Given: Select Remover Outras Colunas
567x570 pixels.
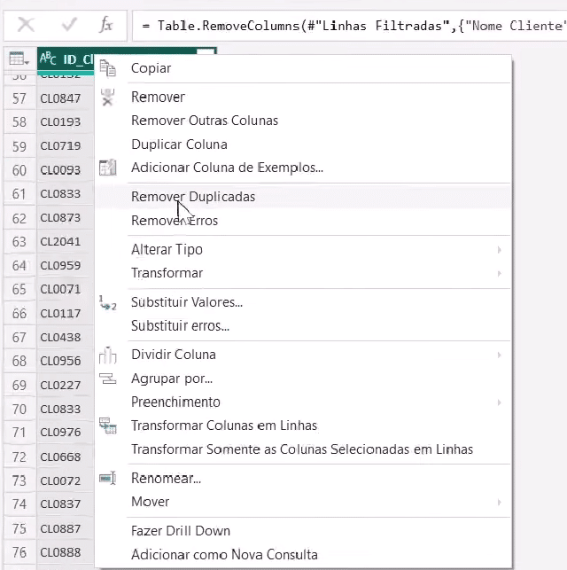Looking at the screenshot, I should coord(205,121).
